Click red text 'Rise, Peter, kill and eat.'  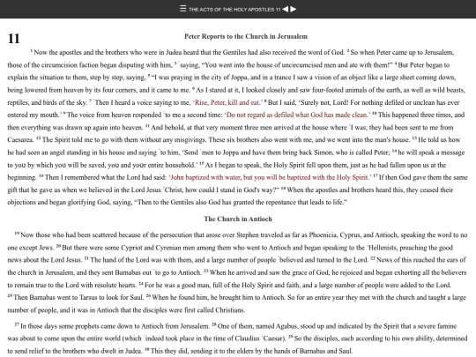227,102
